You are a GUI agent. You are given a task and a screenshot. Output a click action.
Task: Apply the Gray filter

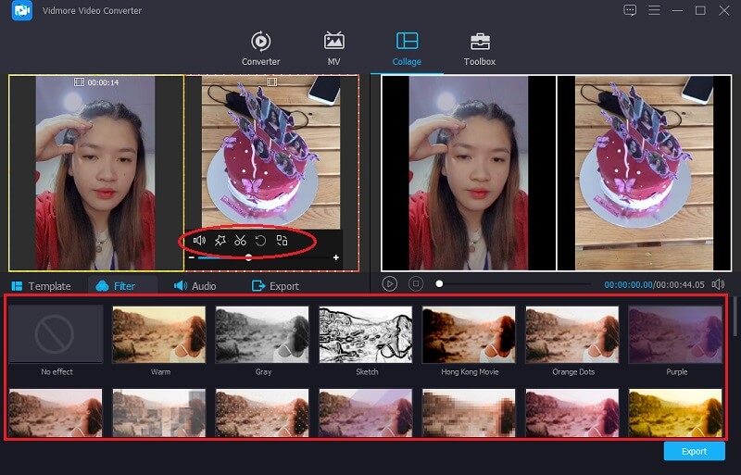[x=262, y=334]
